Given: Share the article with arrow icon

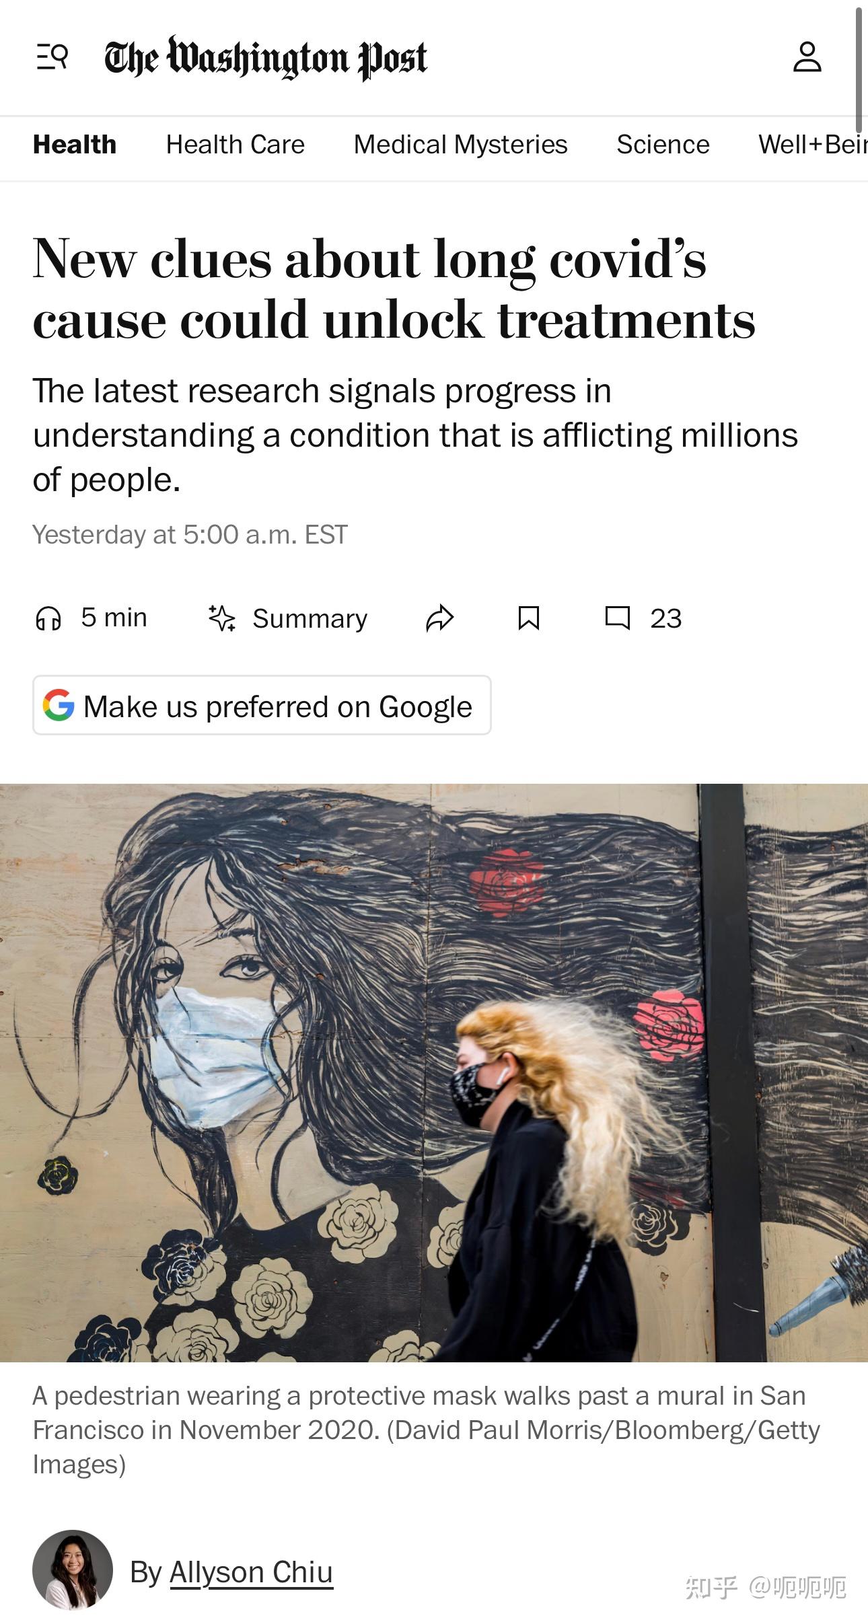Looking at the screenshot, I should coord(440,618).
